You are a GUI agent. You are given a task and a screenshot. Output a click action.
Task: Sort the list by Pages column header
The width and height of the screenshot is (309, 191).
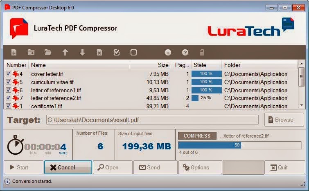(181, 65)
